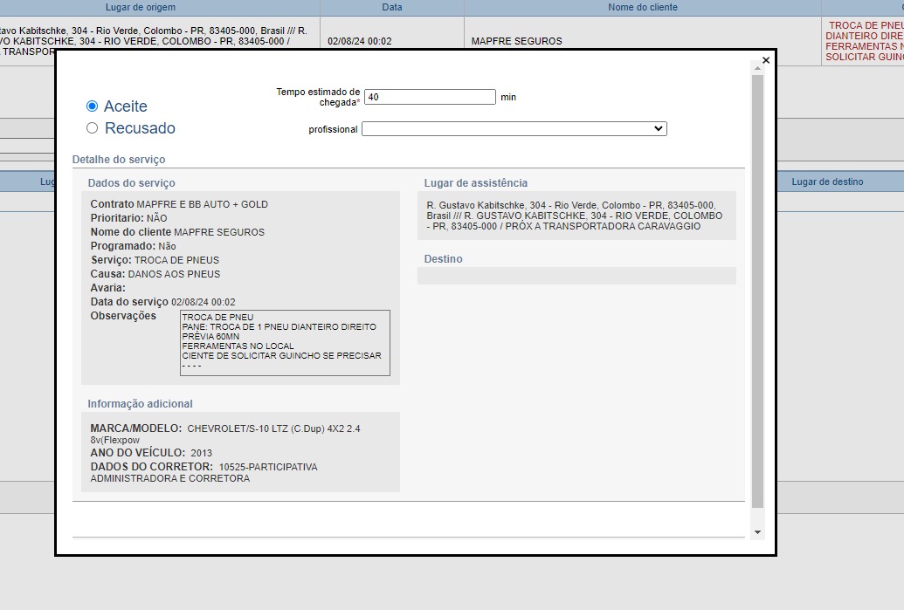This screenshot has height=610, width=904.
Task: Click the empty Destino field
Action: (576, 276)
